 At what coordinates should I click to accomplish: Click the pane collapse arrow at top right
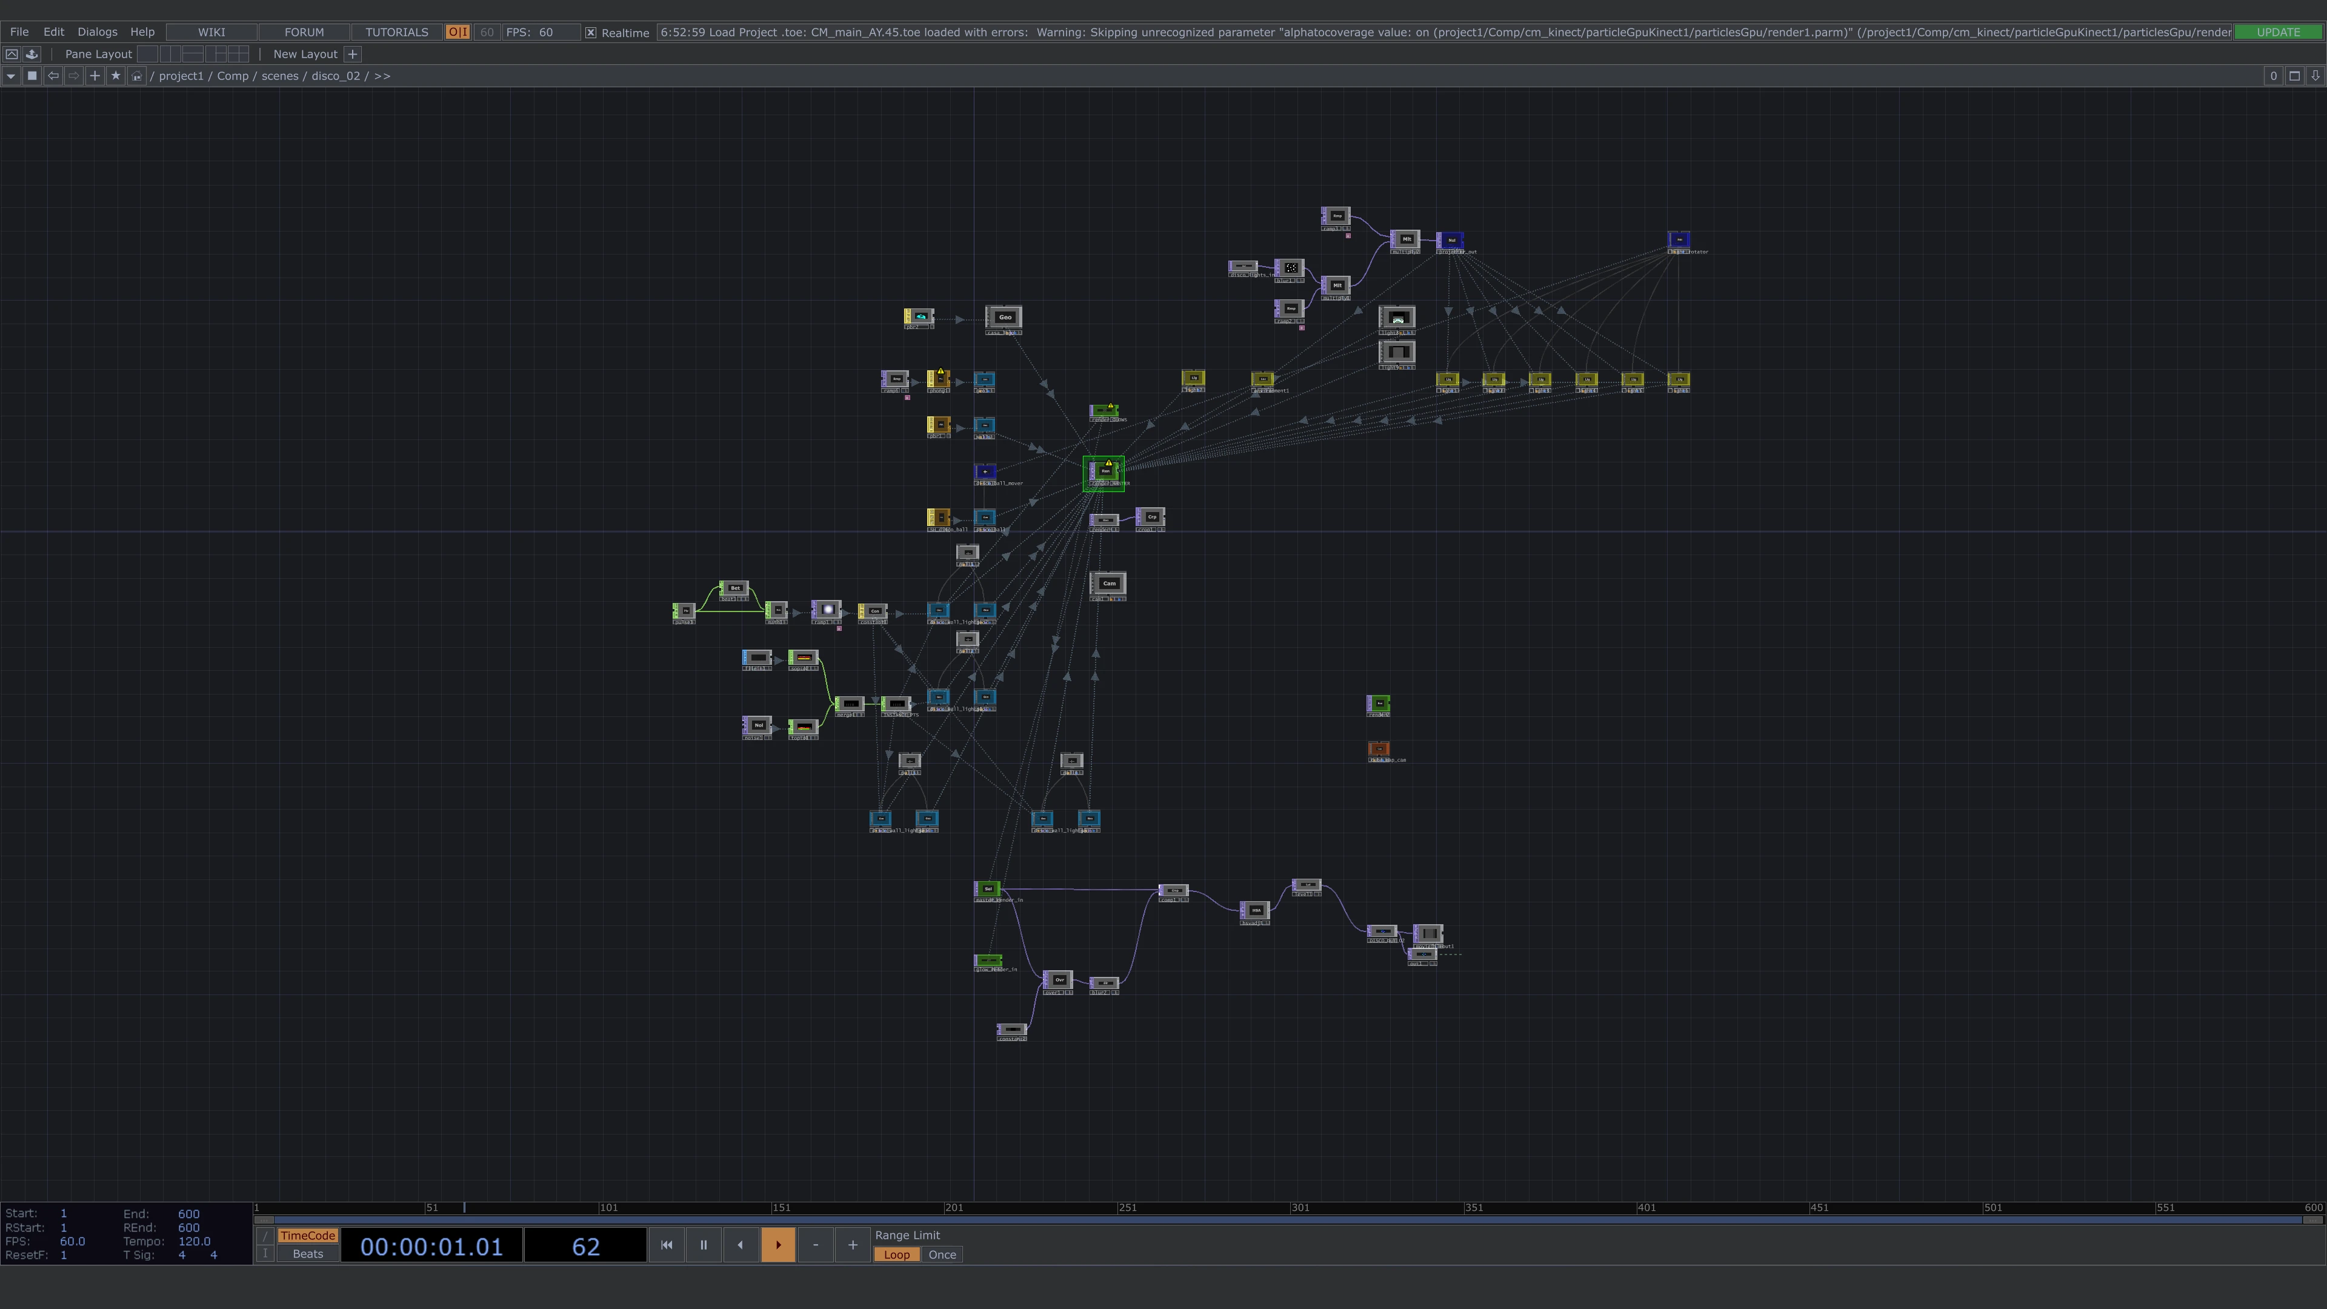pyautogui.click(x=2315, y=76)
